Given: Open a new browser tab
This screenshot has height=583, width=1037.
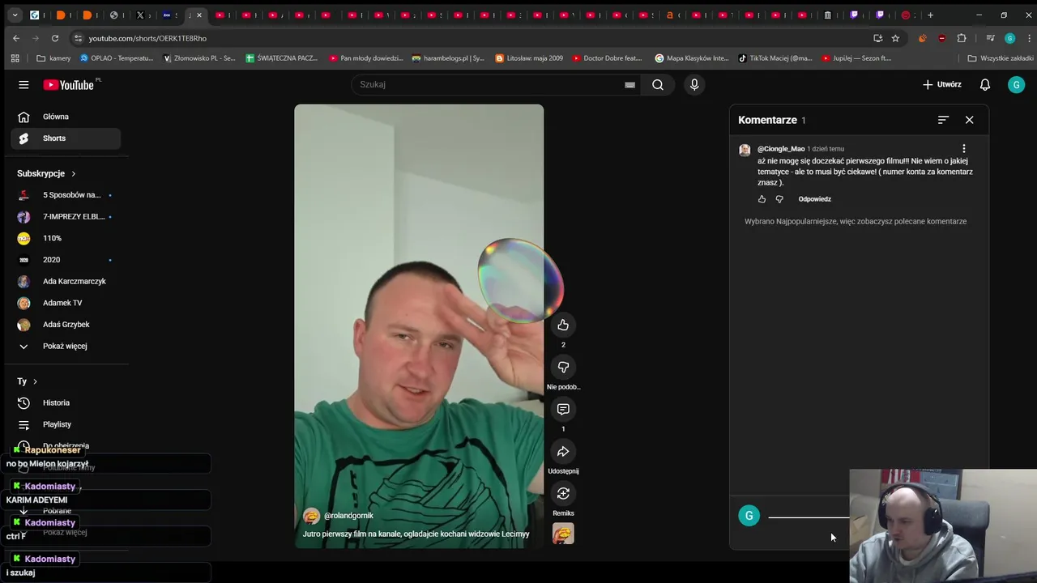Looking at the screenshot, I should click(x=930, y=15).
